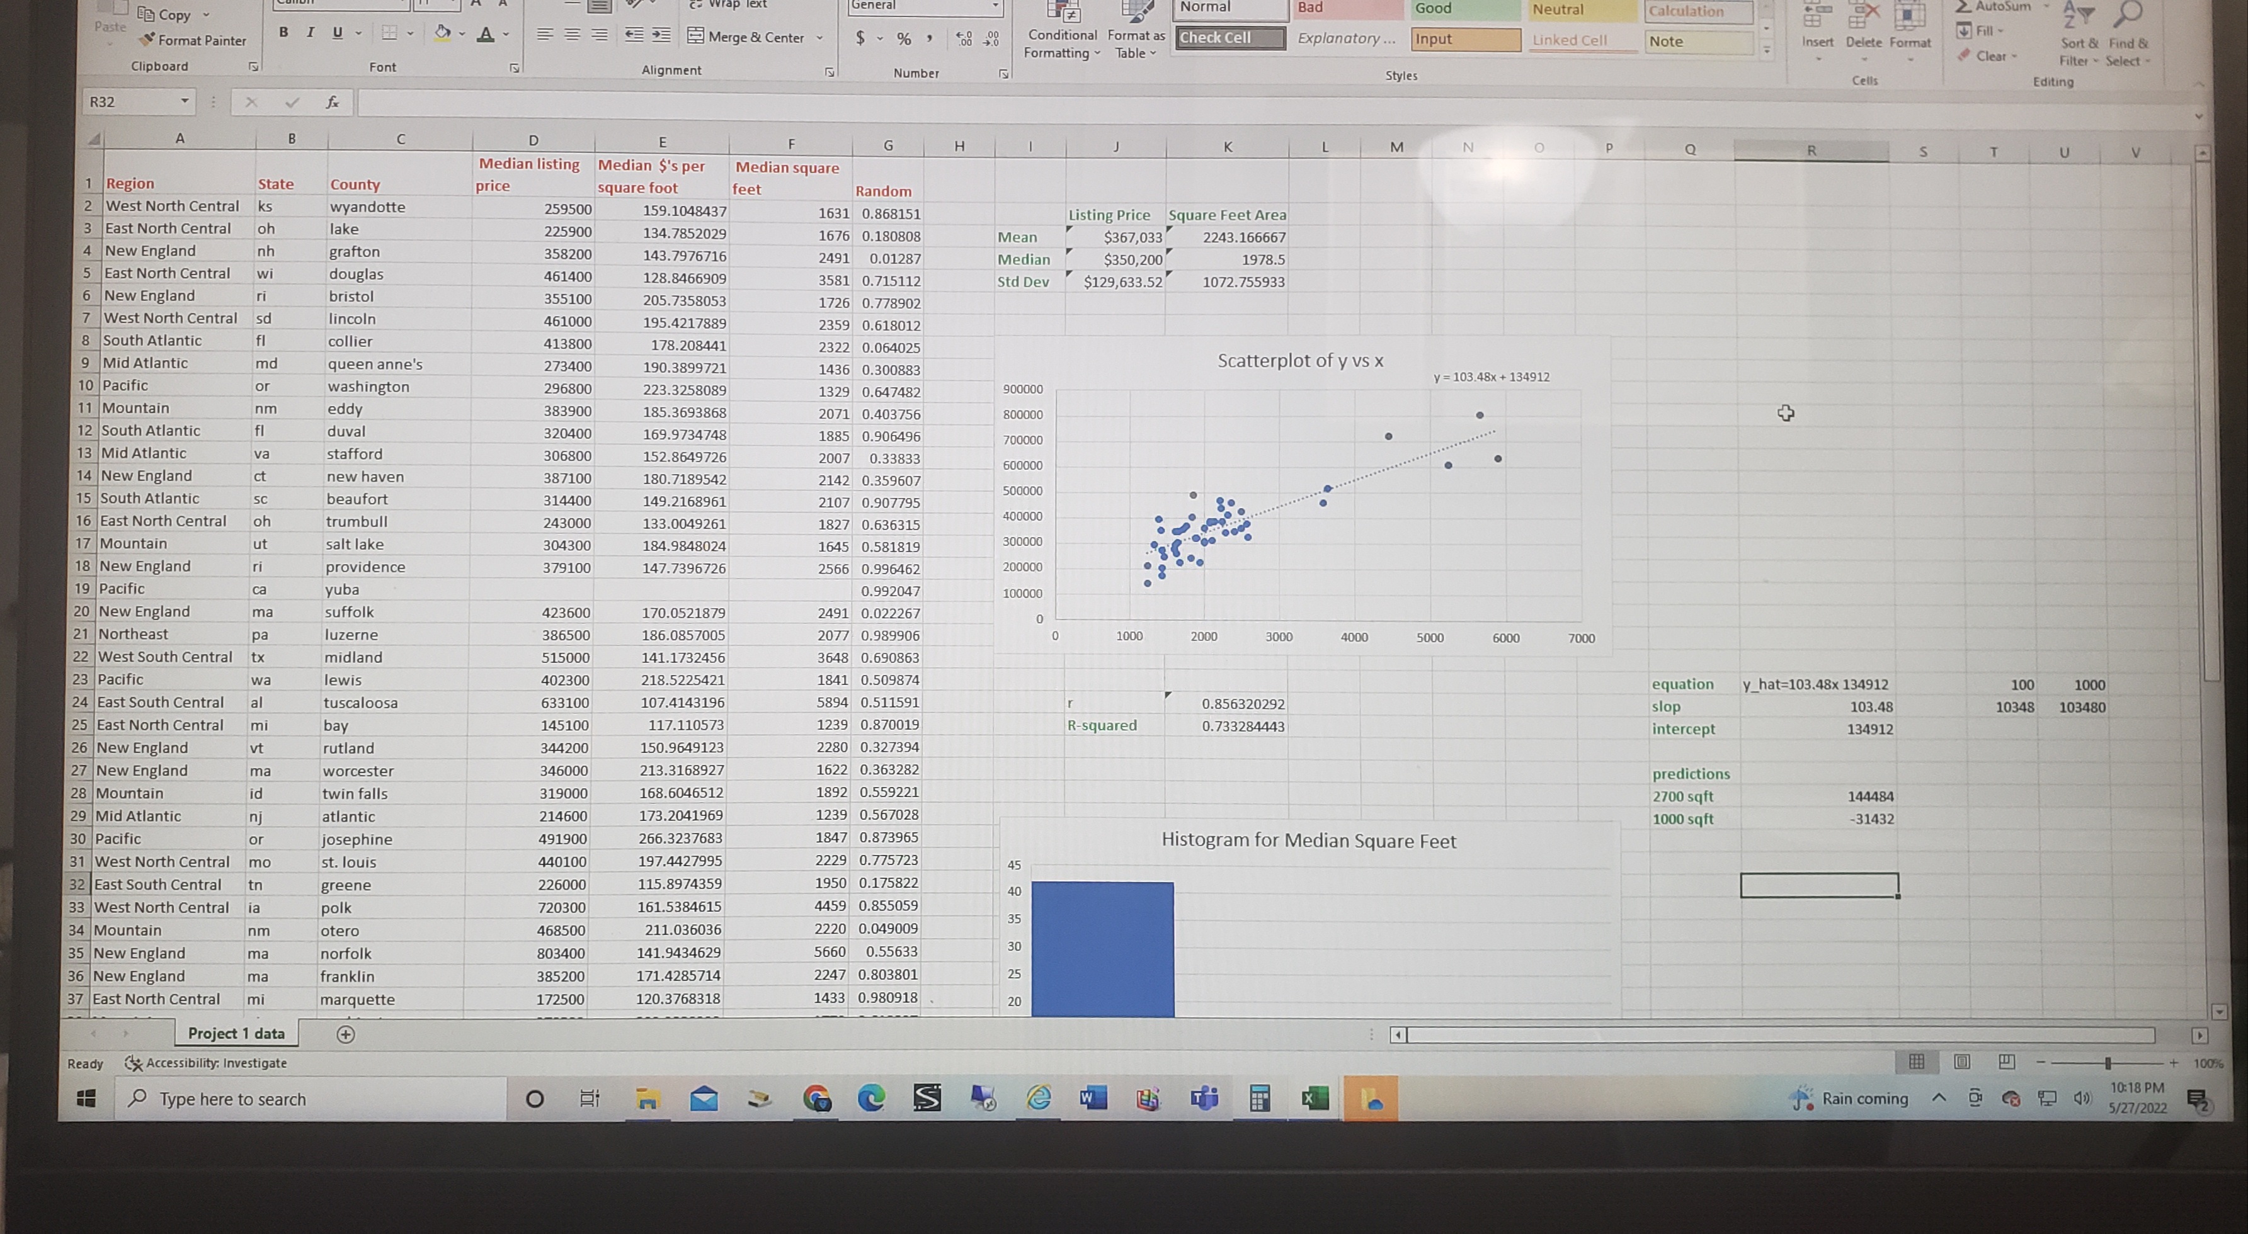Viewport: 2248px width, 1234px height.
Task: Click the add new sheet plus icon
Action: (x=346, y=1034)
